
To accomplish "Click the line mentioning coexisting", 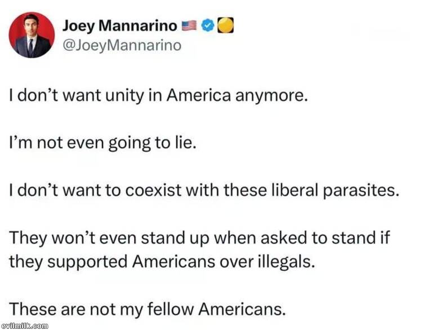I will [x=204, y=190].
